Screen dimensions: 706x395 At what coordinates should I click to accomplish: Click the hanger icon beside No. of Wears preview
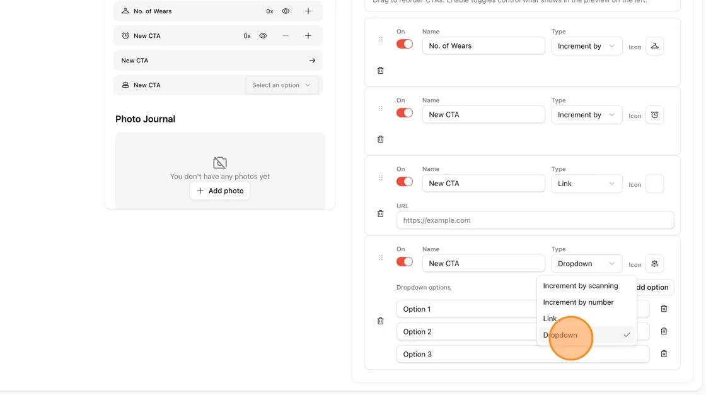tap(125, 11)
